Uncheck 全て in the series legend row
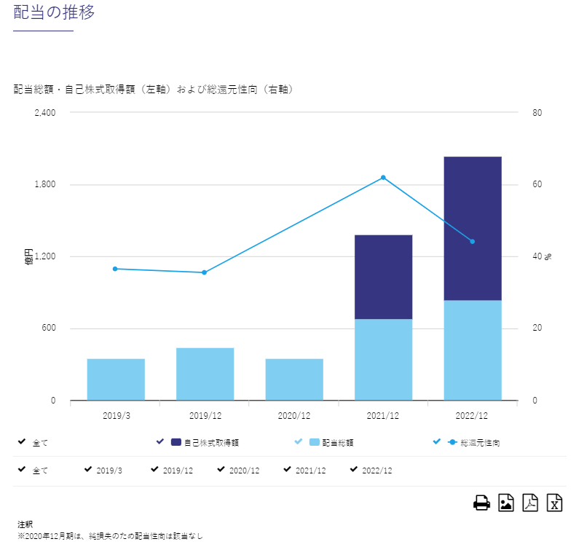 [x=21, y=441]
